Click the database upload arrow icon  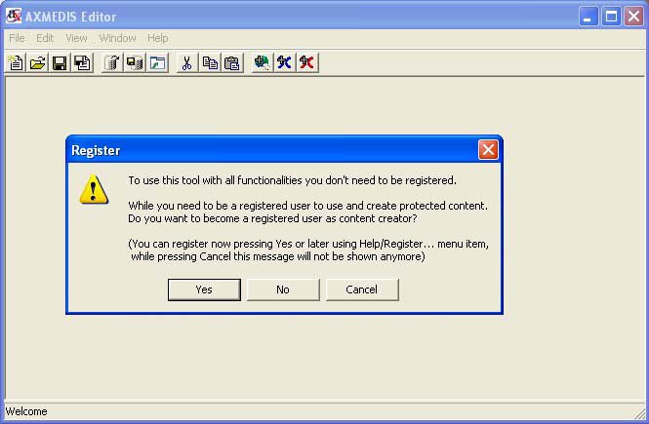point(112,63)
